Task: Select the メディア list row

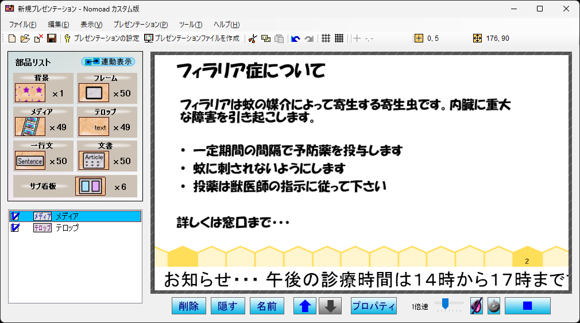Action: (75, 216)
